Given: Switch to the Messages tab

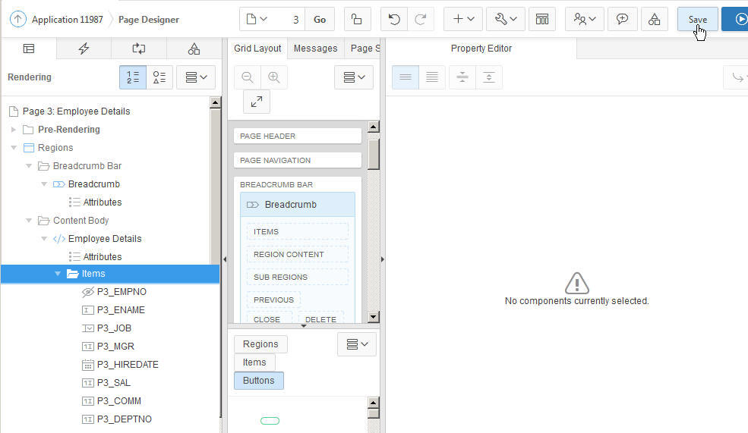Looking at the screenshot, I should tap(315, 49).
